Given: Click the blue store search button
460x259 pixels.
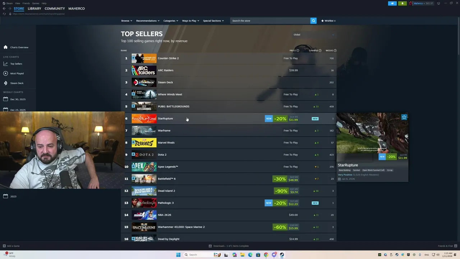Looking at the screenshot, I should (313, 21).
